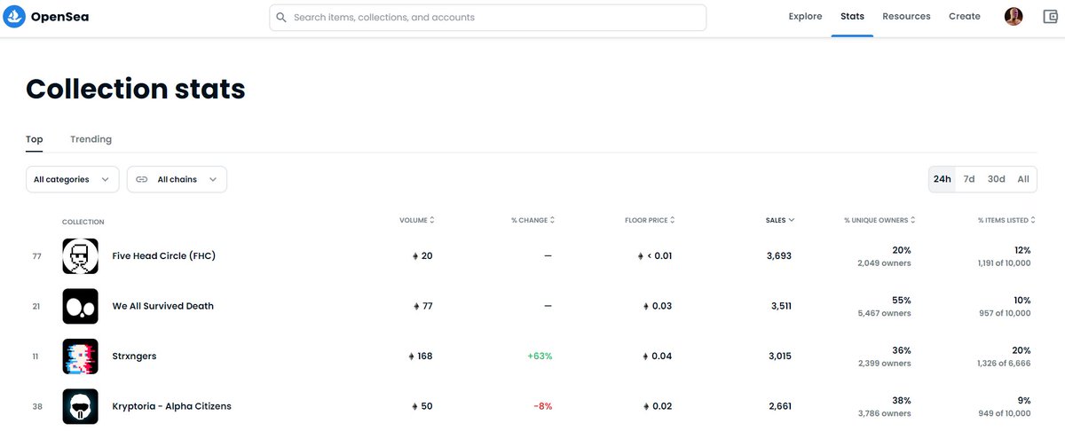Open Kryptoria - Alpha Citizens name
1065x431 pixels.
click(171, 406)
